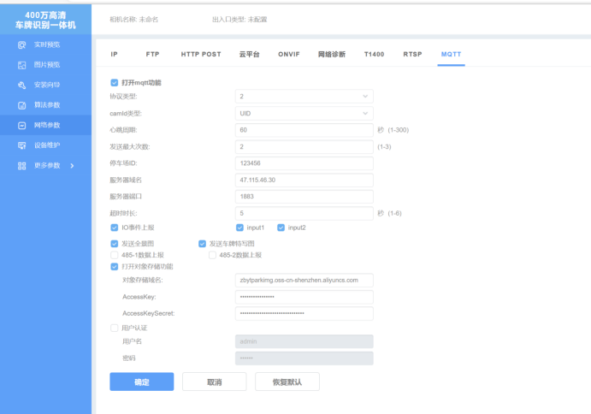Click the 出入口类型: 未配置 header text
The image size is (591, 414).
click(239, 19)
